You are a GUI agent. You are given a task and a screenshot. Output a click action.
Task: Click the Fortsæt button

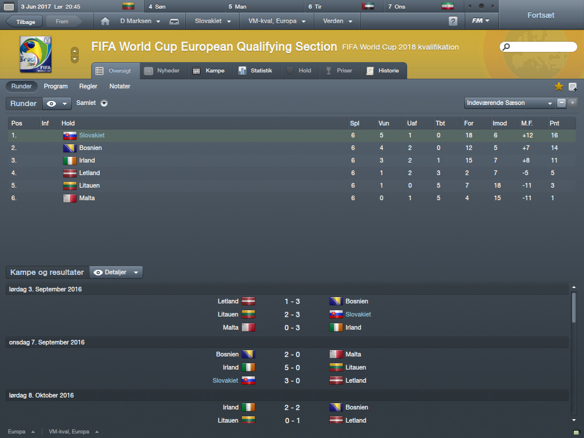[x=541, y=15]
